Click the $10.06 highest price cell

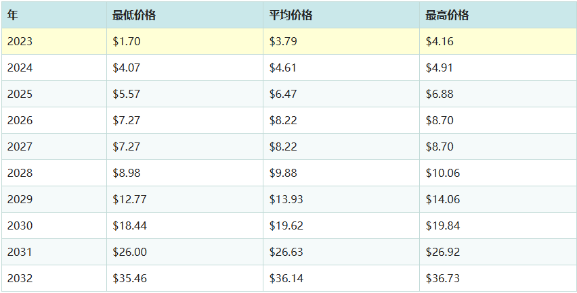tap(442, 173)
